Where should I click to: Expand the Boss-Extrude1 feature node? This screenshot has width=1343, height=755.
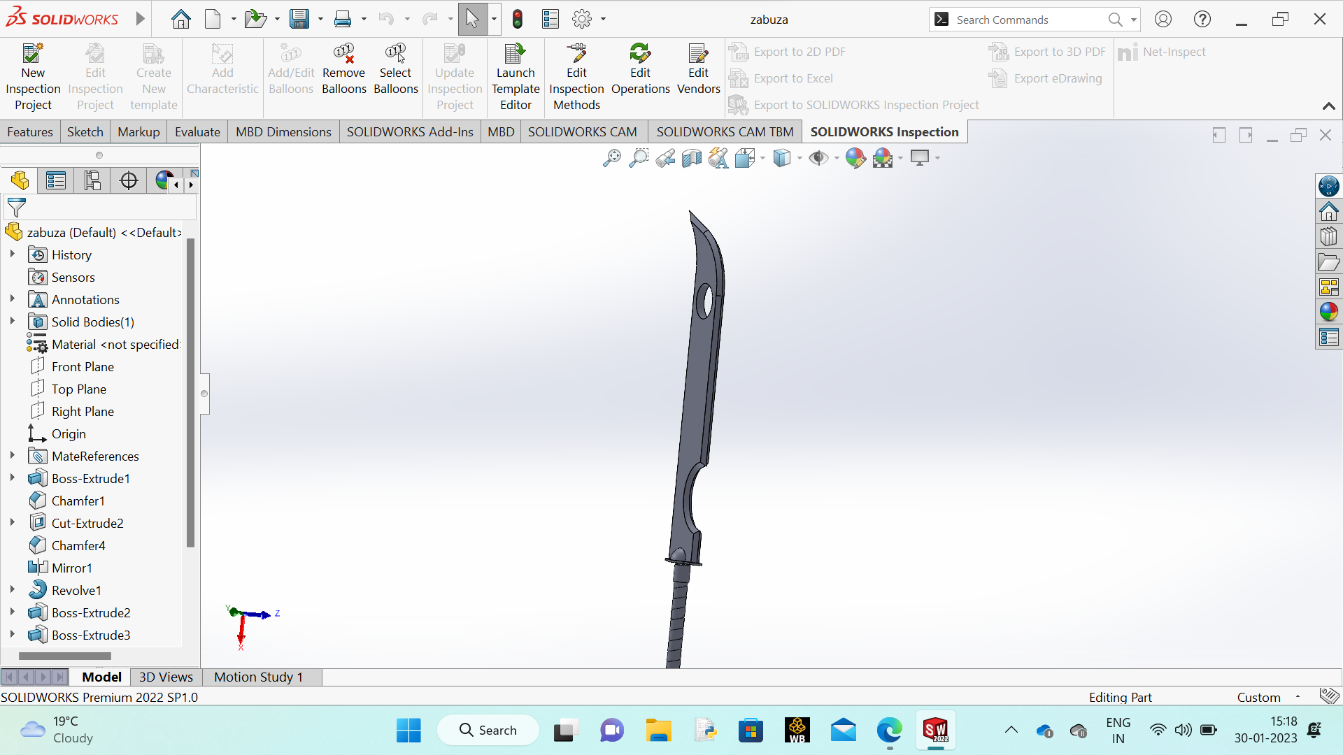click(12, 478)
